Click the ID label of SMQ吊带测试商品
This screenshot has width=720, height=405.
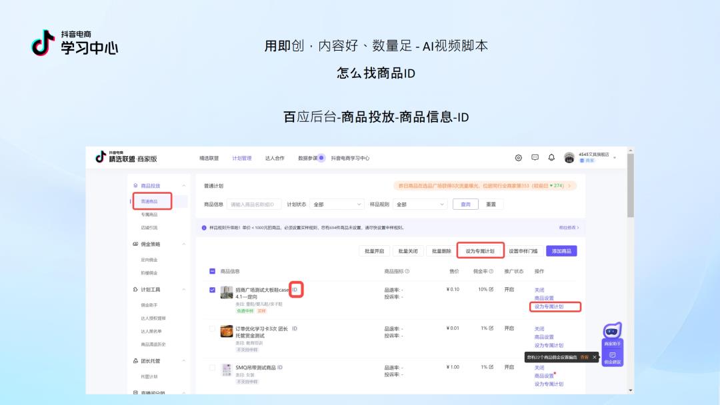coord(280,368)
